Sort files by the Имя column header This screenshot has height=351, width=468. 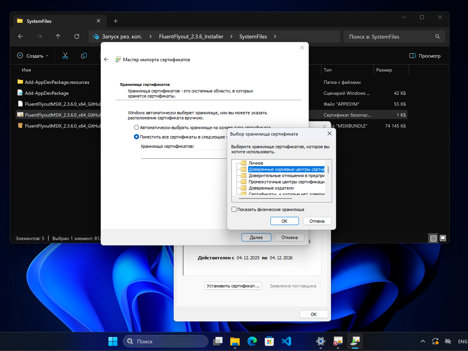coord(27,70)
